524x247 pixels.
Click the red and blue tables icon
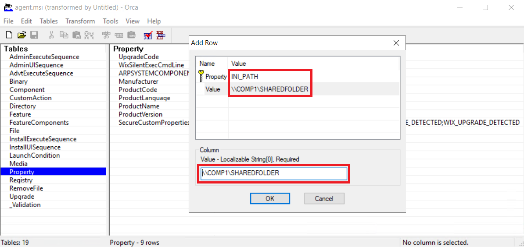coord(161,35)
